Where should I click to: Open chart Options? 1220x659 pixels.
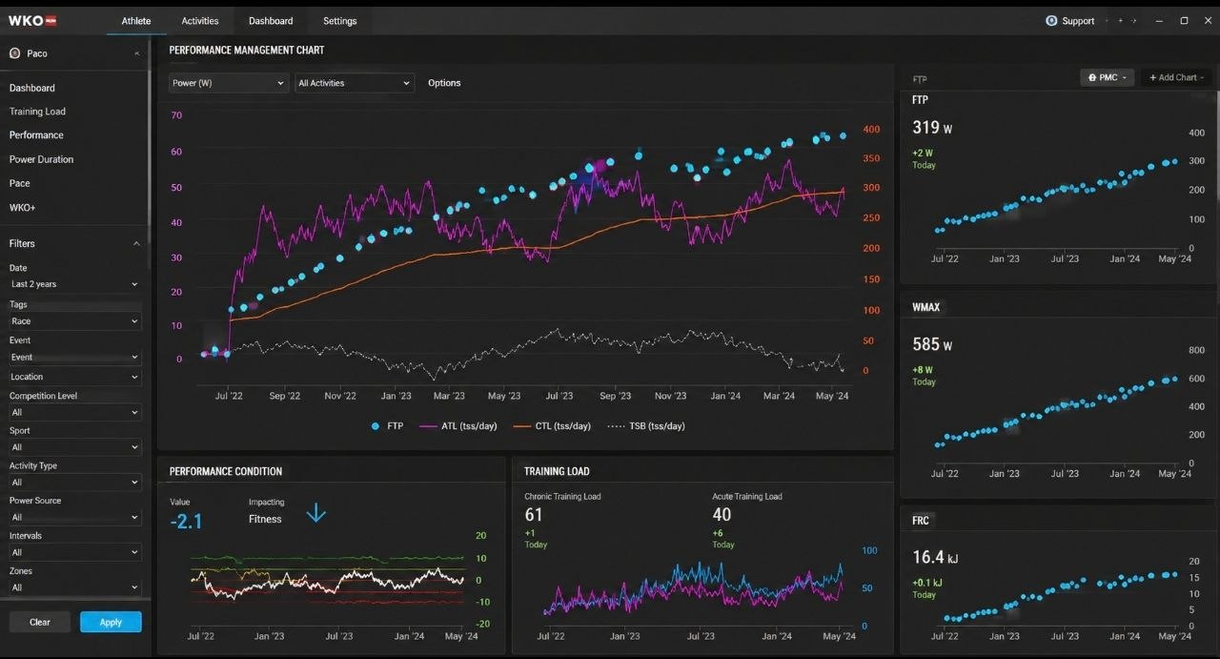pyautogui.click(x=444, y=83)
